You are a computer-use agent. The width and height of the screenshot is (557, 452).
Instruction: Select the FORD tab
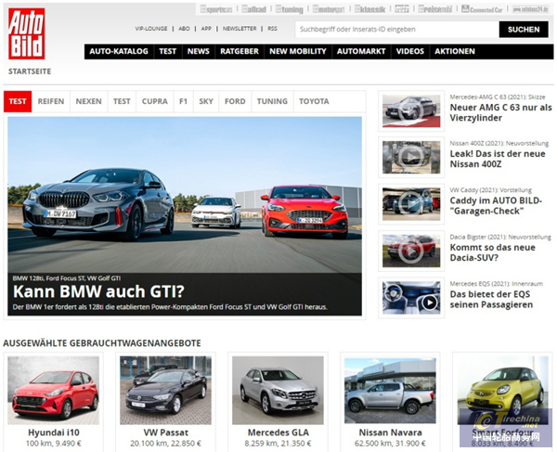[x=235, y=101]
